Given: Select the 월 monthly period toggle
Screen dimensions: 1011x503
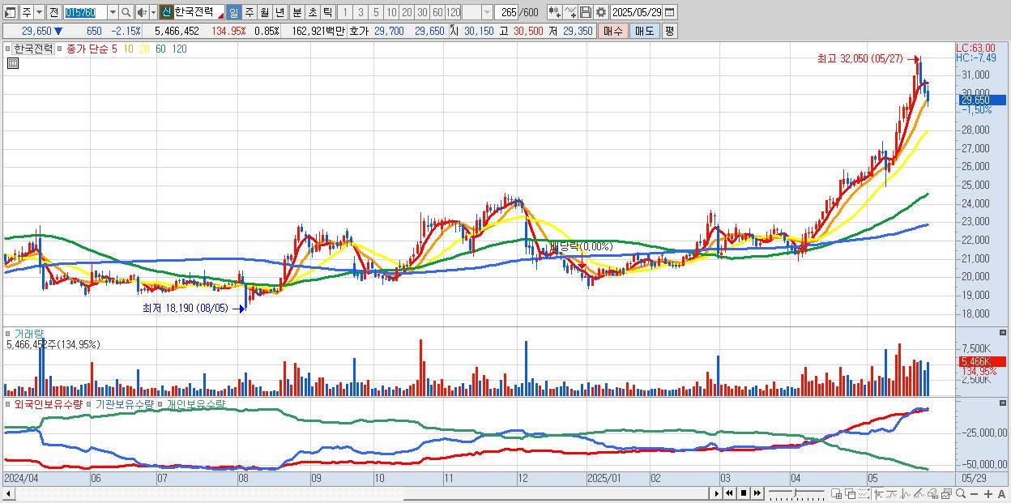Looking at the screenshot, I should (x=264, y=12).
